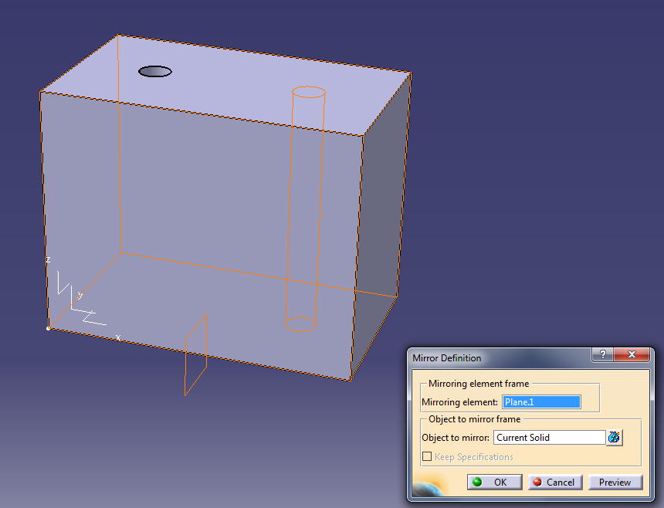Cancel the Mirror Definition dialog
This screenshot has height=508, width=664.
click(x=553, y=482)
